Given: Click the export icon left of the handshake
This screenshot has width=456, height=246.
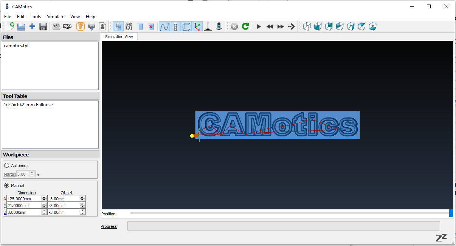Looking at the screenshot, I should [56, 26].
